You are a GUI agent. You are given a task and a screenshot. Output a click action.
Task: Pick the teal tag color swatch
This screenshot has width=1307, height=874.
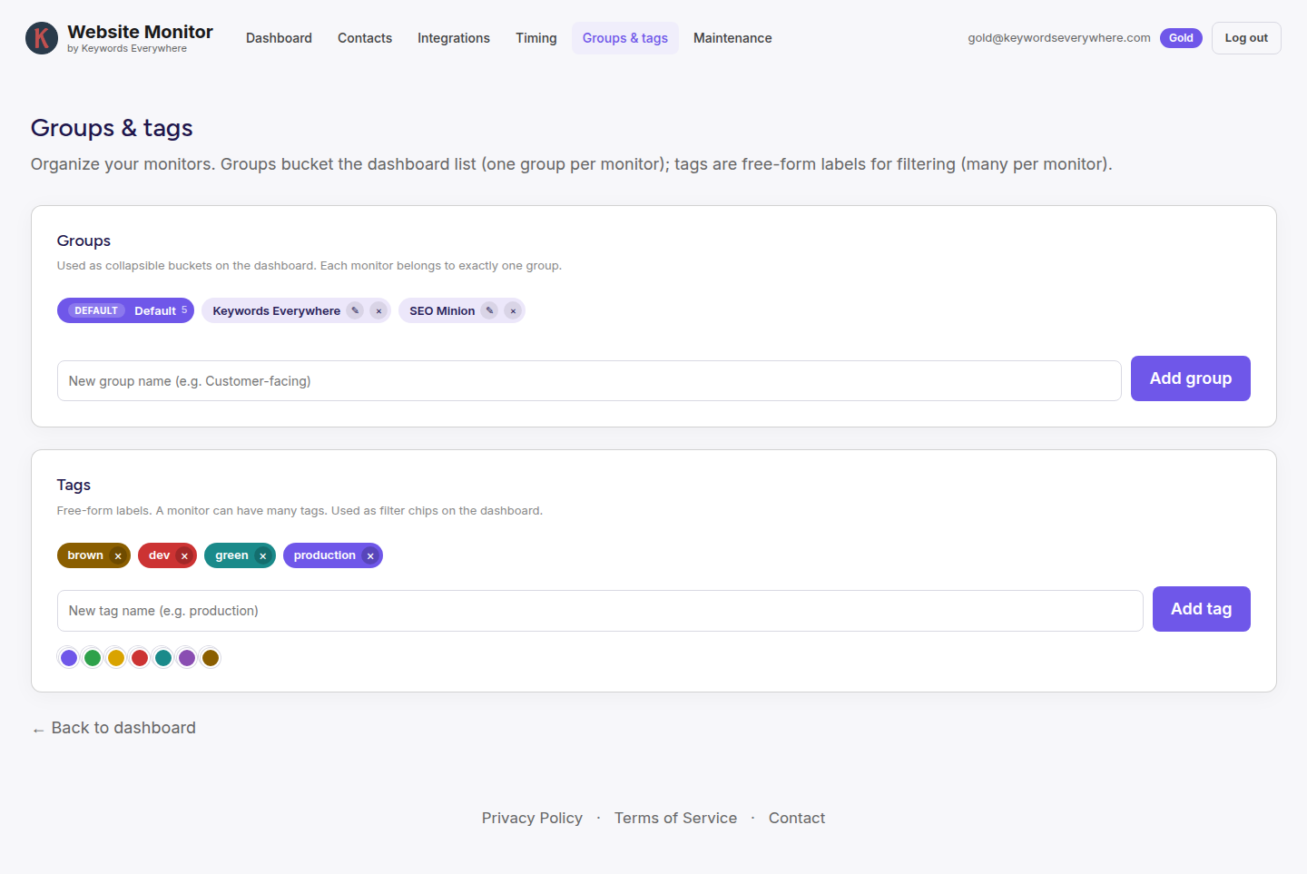click(x=163, y=658)
